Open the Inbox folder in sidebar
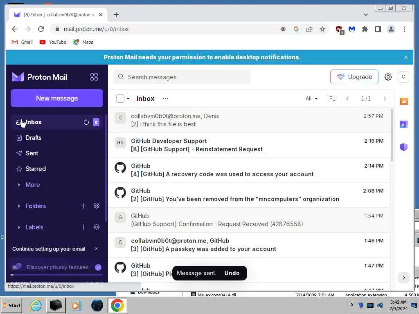 click(56, 122)
